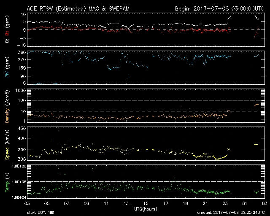The width and height of the screenshot is (270, 216).
Task: Click the '11' hour label on the time axis
Action: coord(106,204)
